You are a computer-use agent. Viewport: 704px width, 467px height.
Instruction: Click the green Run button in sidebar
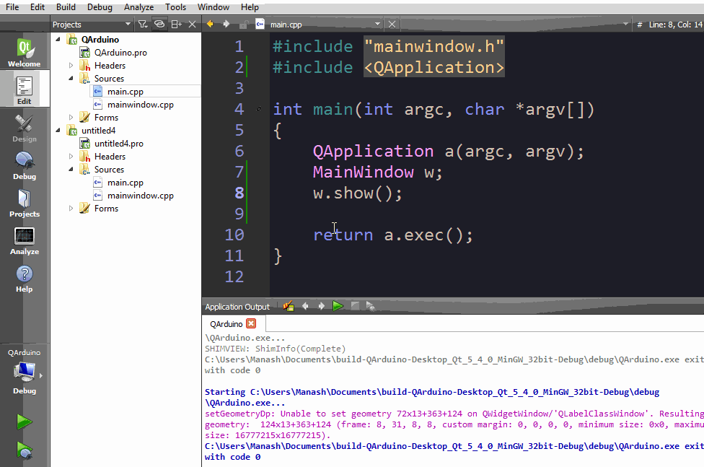24,422
